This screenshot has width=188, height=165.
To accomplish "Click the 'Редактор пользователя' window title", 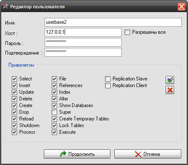I will coord(38,7).
